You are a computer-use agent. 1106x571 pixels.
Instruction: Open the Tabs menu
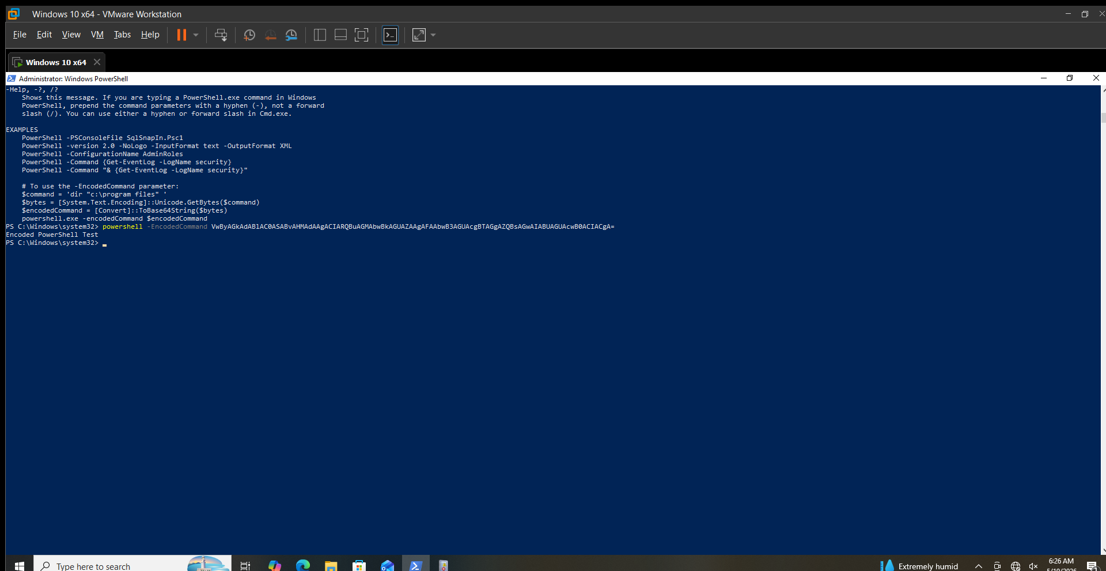click(122, 35)
